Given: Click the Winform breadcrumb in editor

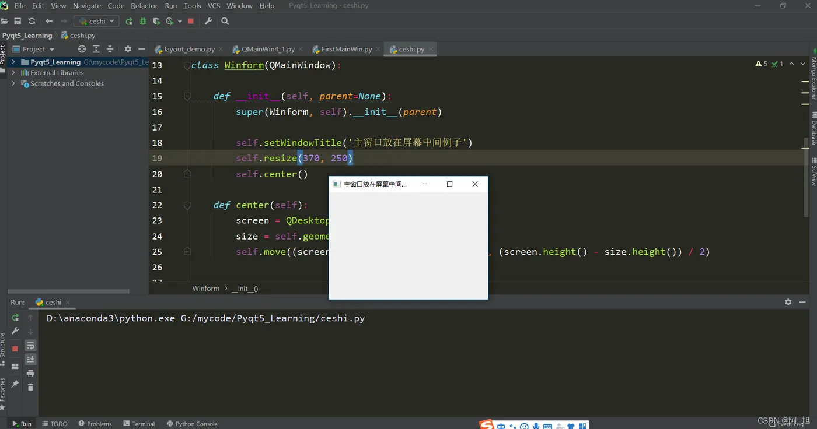Looking at the screenshot, I should click(206, 289).
